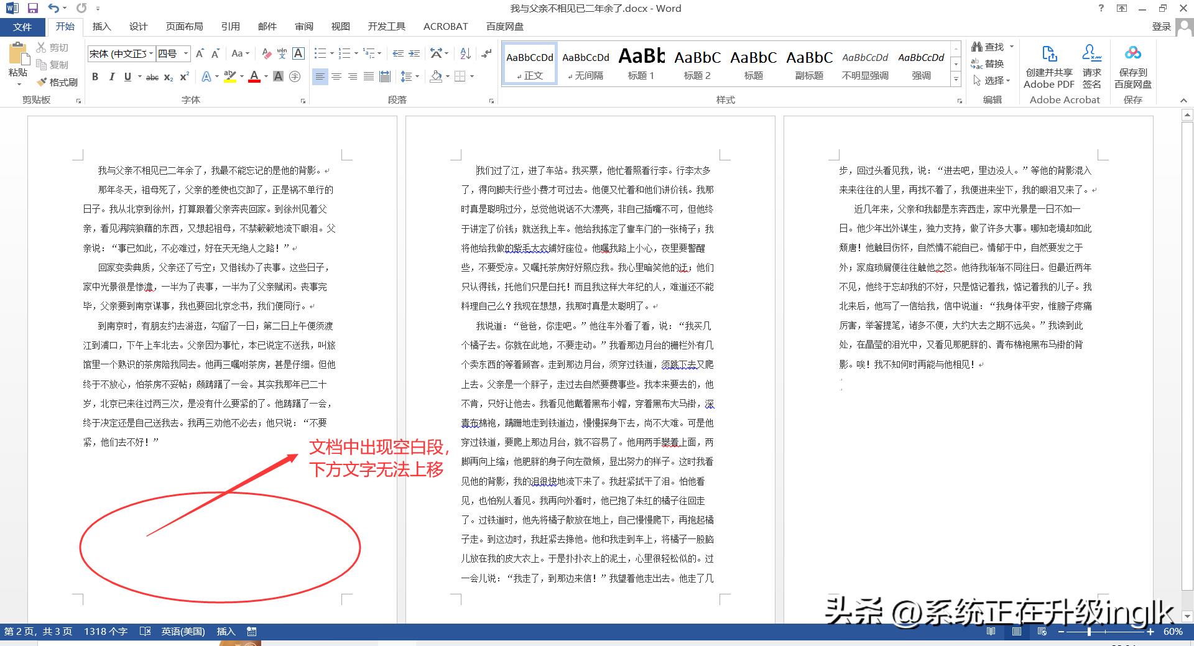Justify the paragraph text
Screen dimensions: 1194x646
[x=369, y=77]
